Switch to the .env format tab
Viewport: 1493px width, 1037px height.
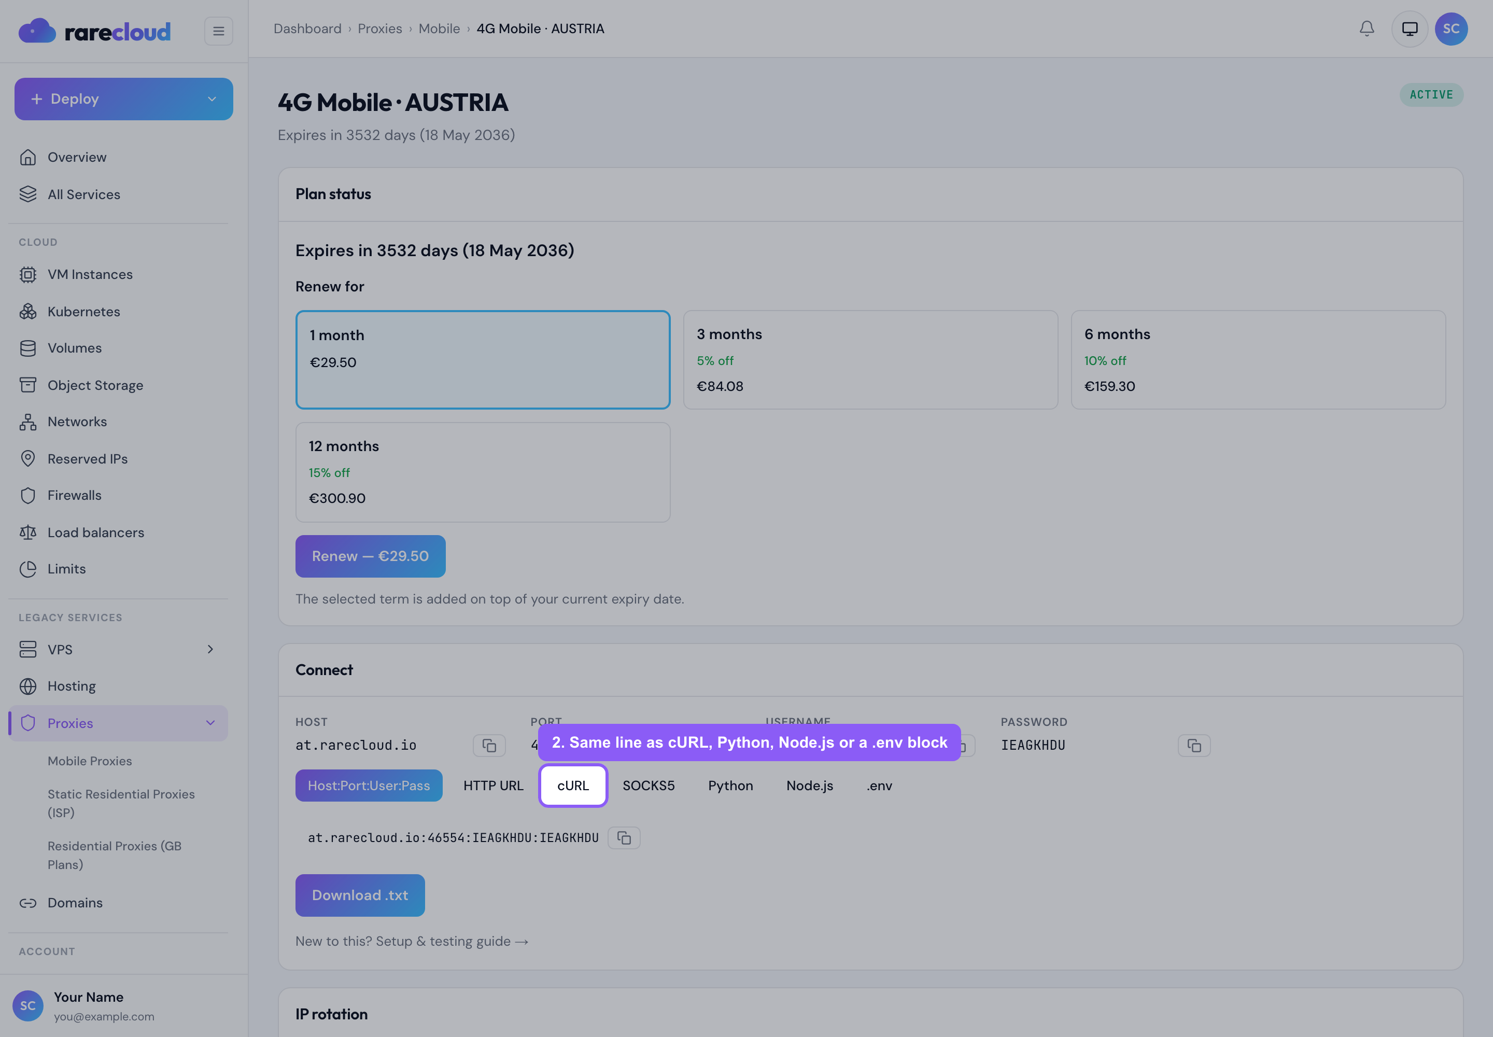tap(879, 785)
